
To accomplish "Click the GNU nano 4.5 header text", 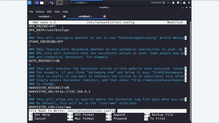I will (44, 23).
